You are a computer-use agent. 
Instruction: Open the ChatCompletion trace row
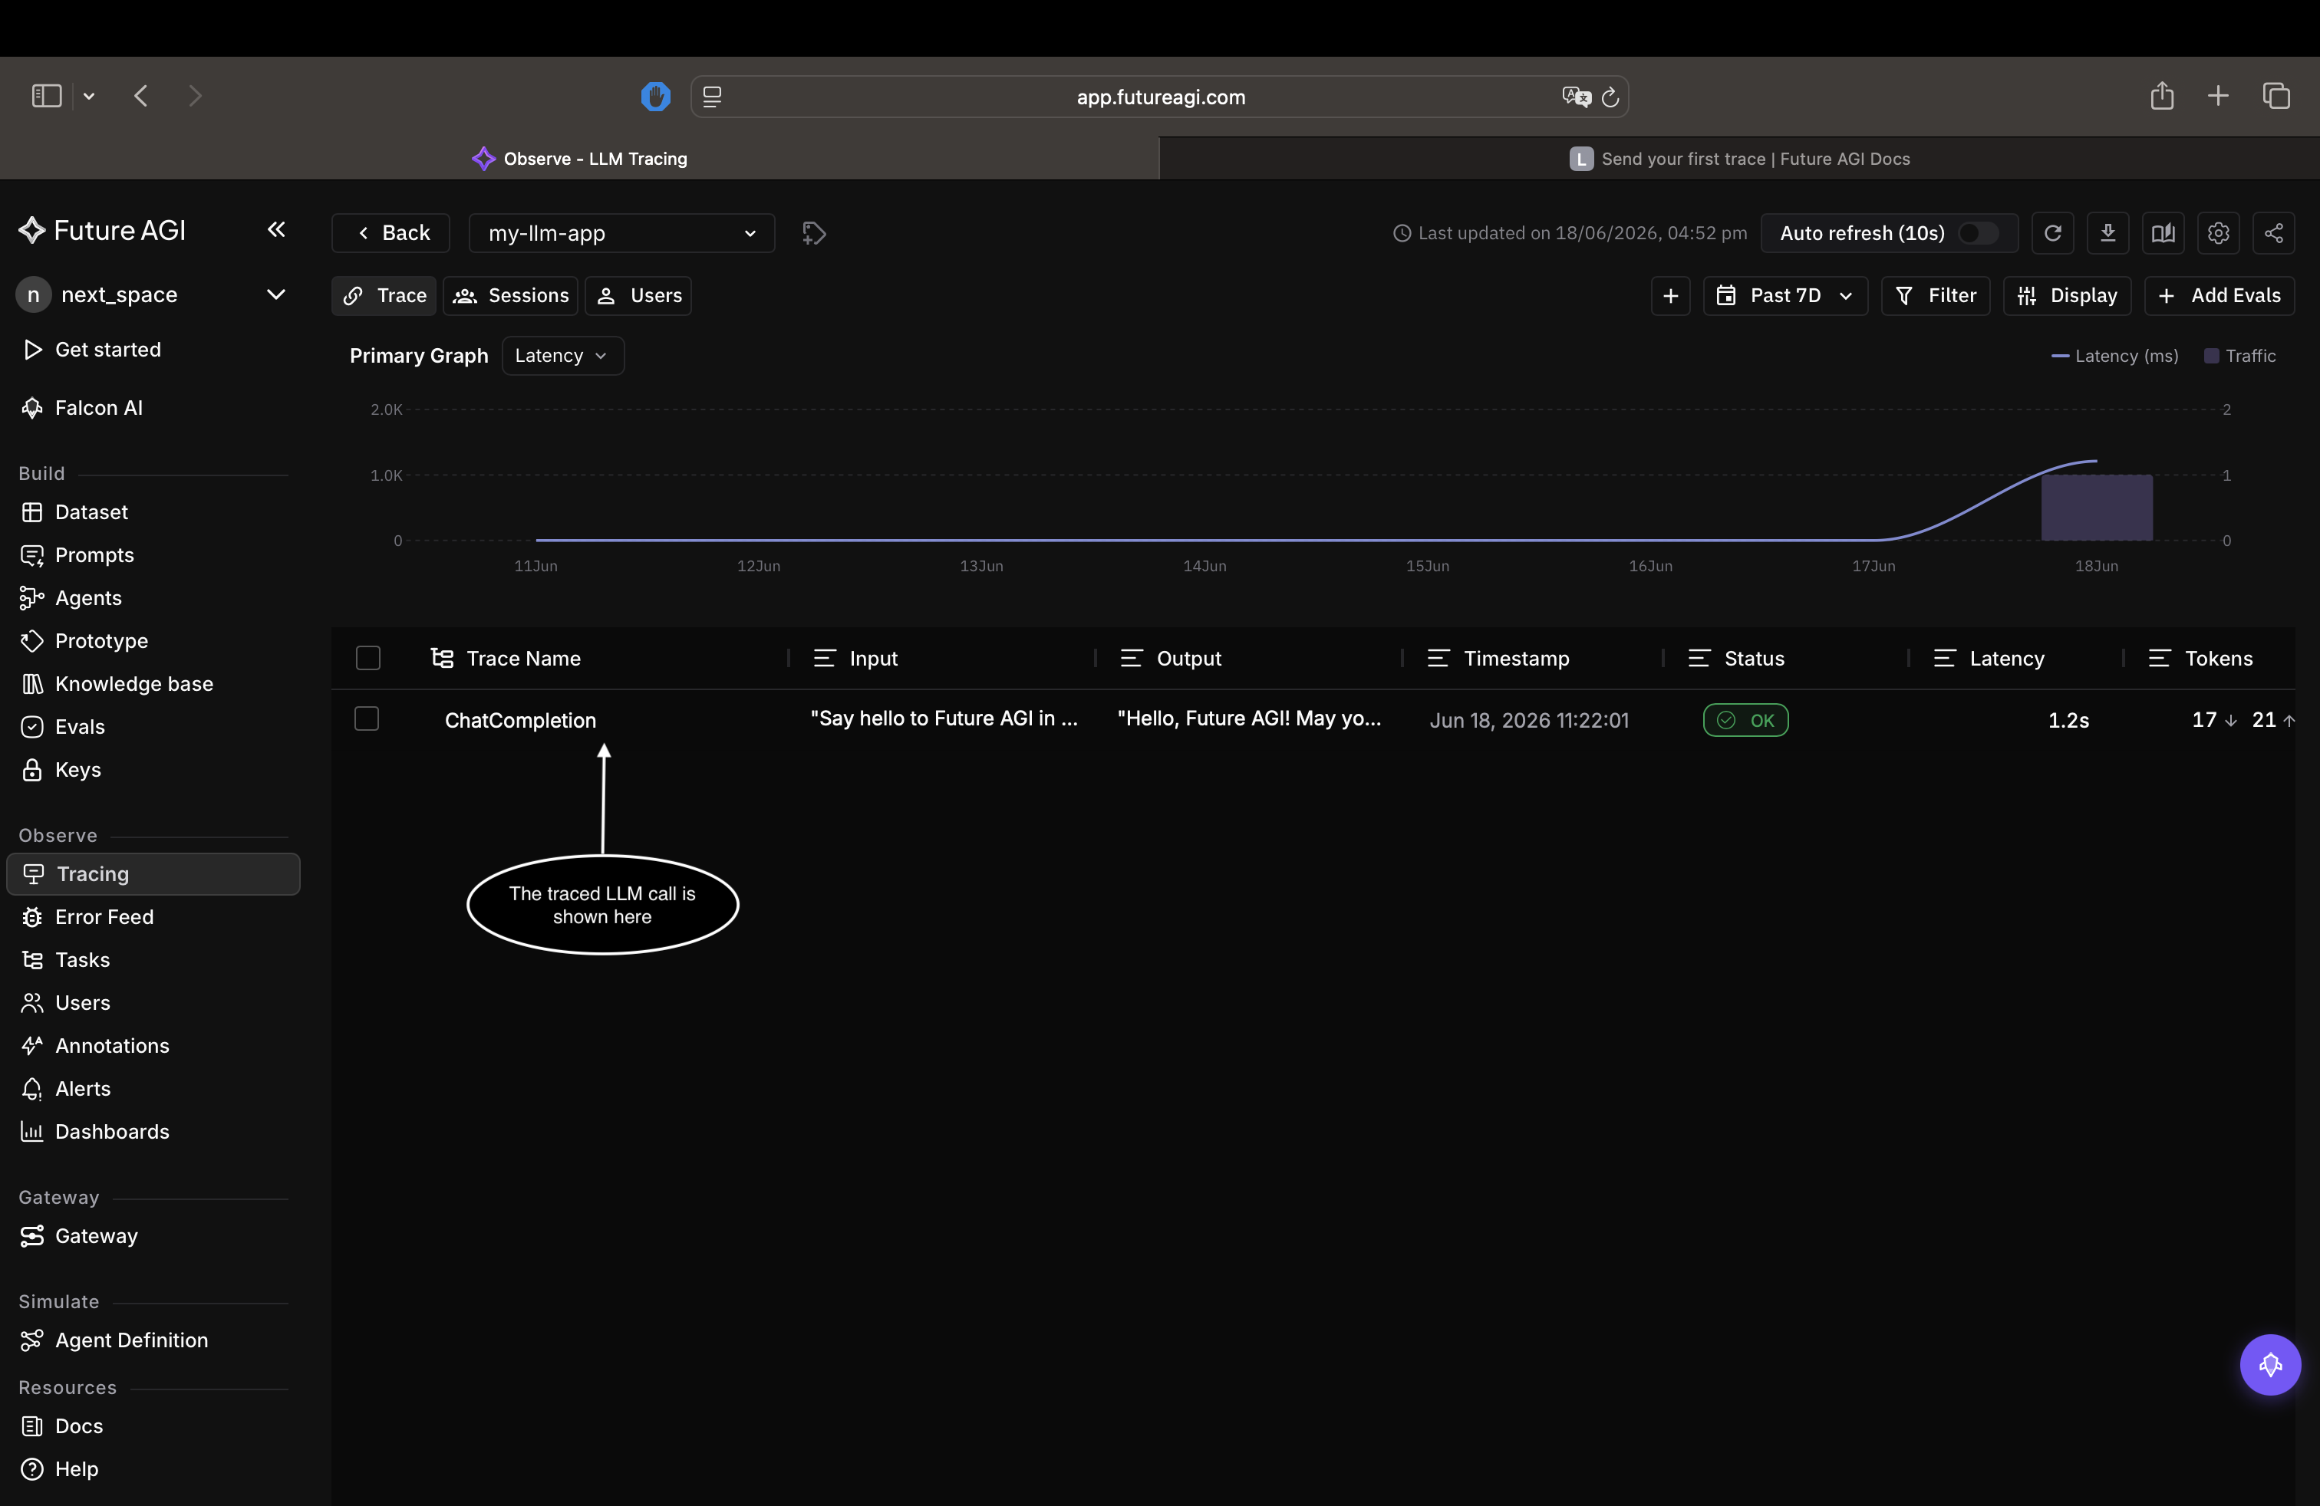pos(1312,720)
